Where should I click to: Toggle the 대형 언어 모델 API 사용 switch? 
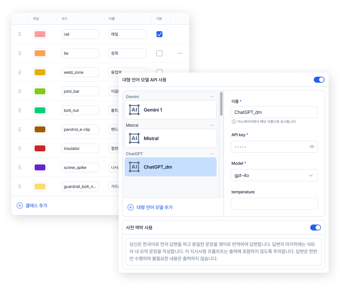tap(319, 80)
